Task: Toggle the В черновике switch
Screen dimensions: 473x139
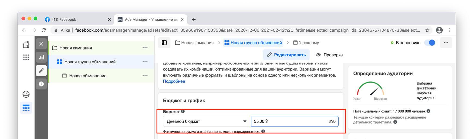Action: [430, 43]
